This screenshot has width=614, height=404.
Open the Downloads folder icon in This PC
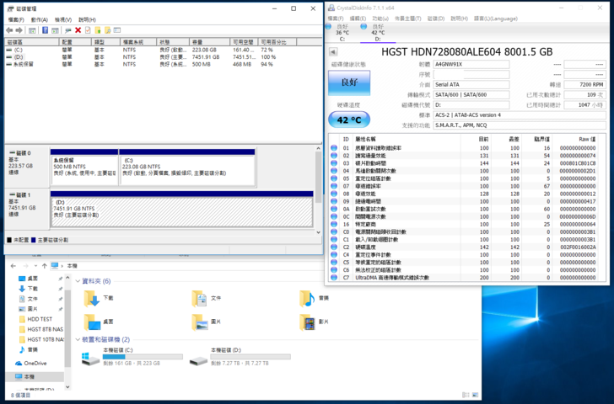[x=91, y=297]
